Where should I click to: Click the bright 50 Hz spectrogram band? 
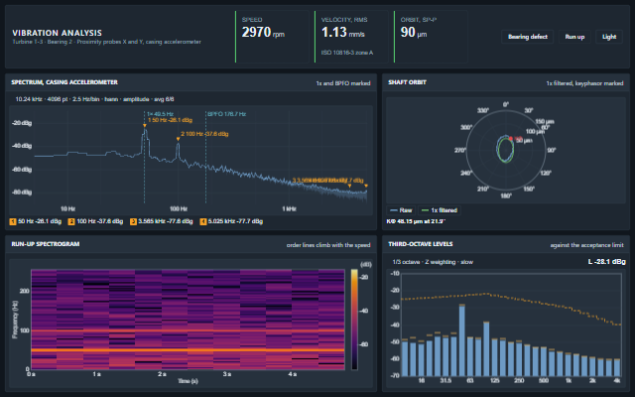pos(188,350)
